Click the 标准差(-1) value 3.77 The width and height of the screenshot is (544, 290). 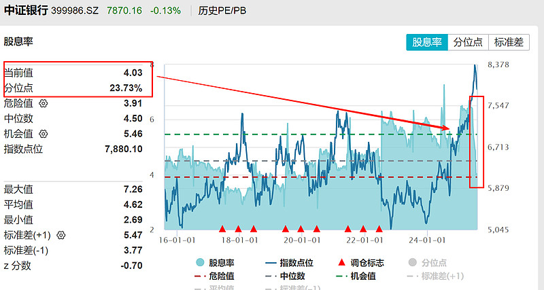(133, 250)
